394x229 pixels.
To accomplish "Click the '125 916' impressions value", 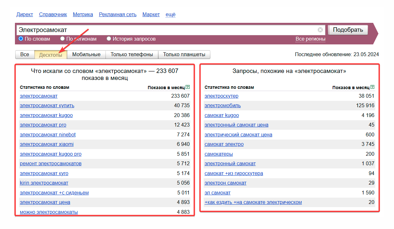I will pyautogui.click(x=365, y=106).
